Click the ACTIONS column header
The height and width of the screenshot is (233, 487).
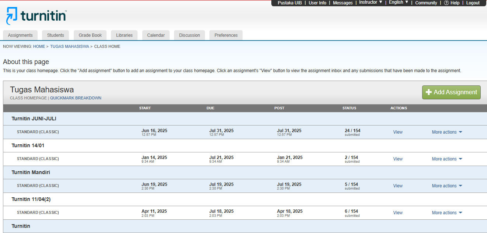coord(399,108)
